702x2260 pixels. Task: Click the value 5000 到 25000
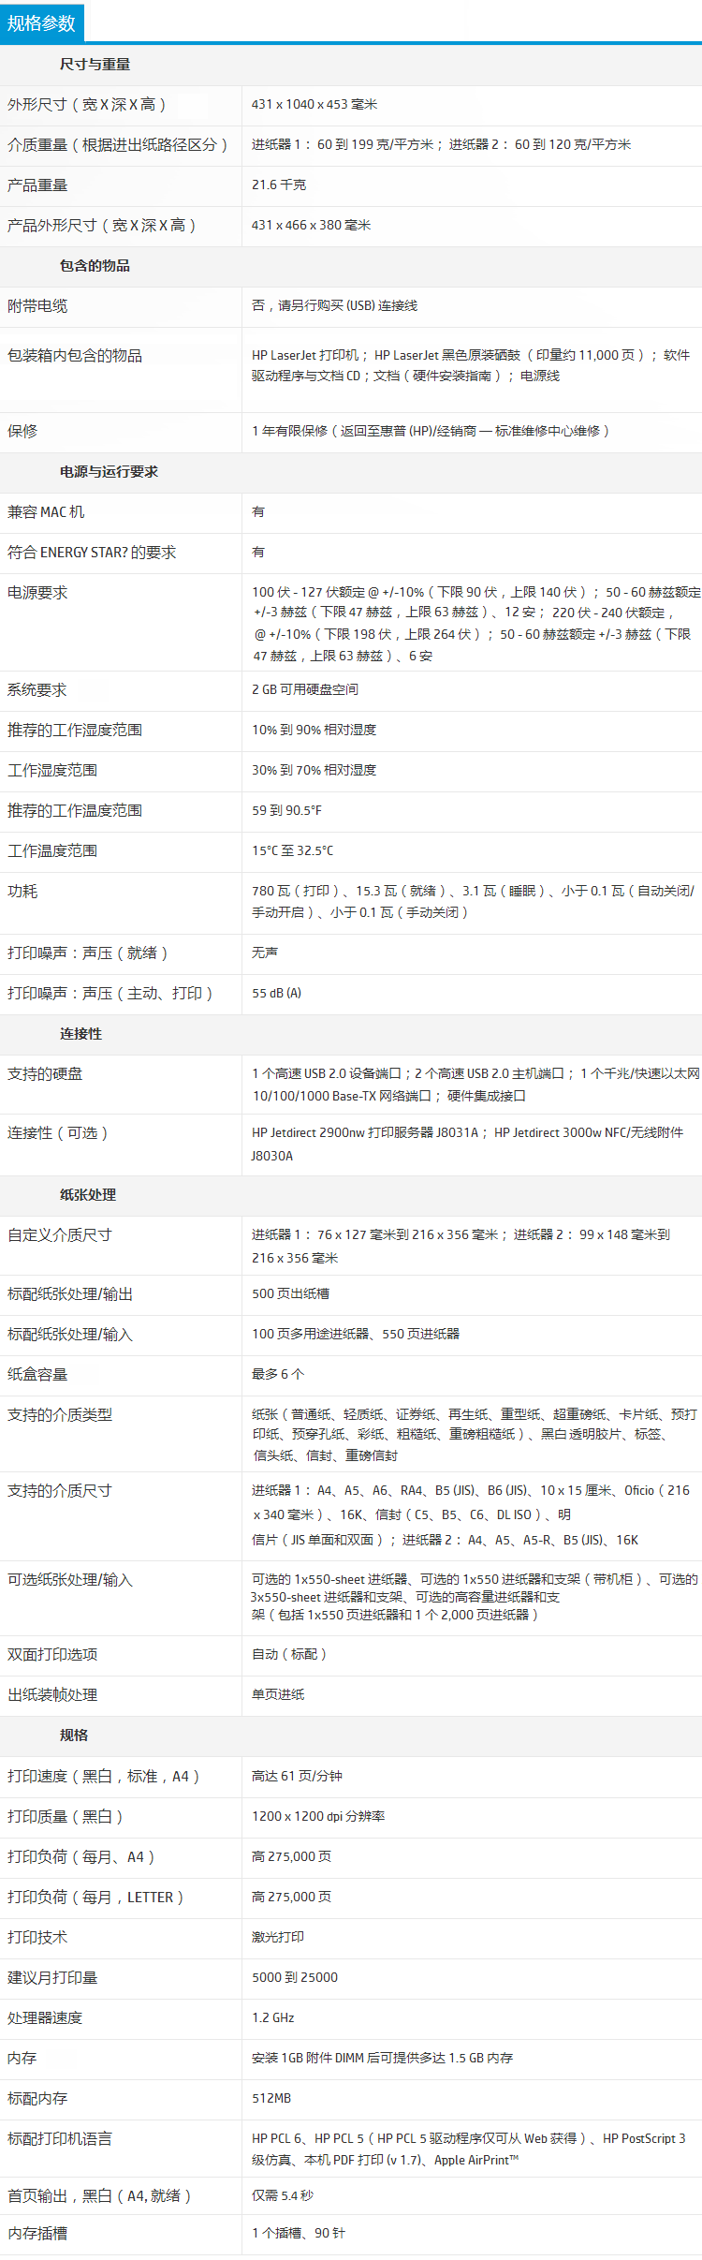point(295,1977)
